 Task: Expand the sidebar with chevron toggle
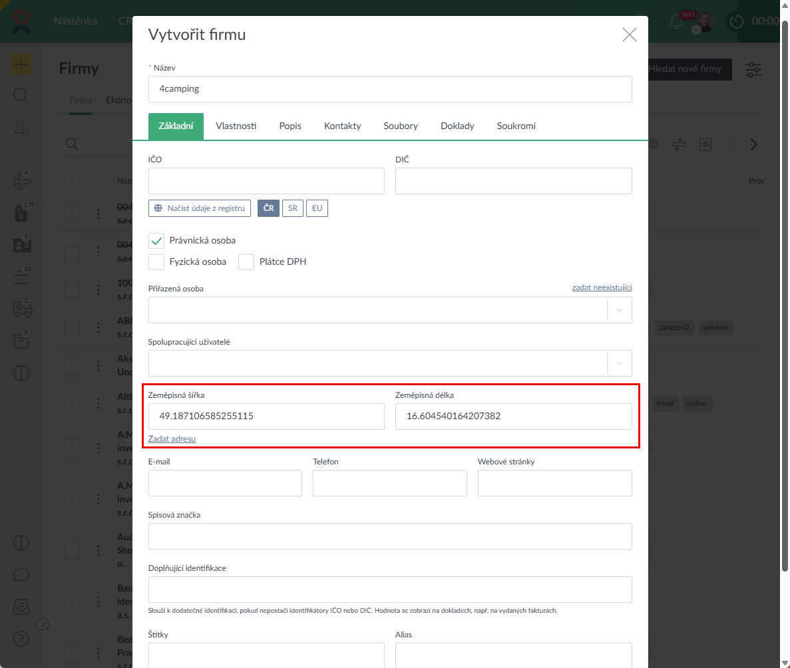pos(43,623)
